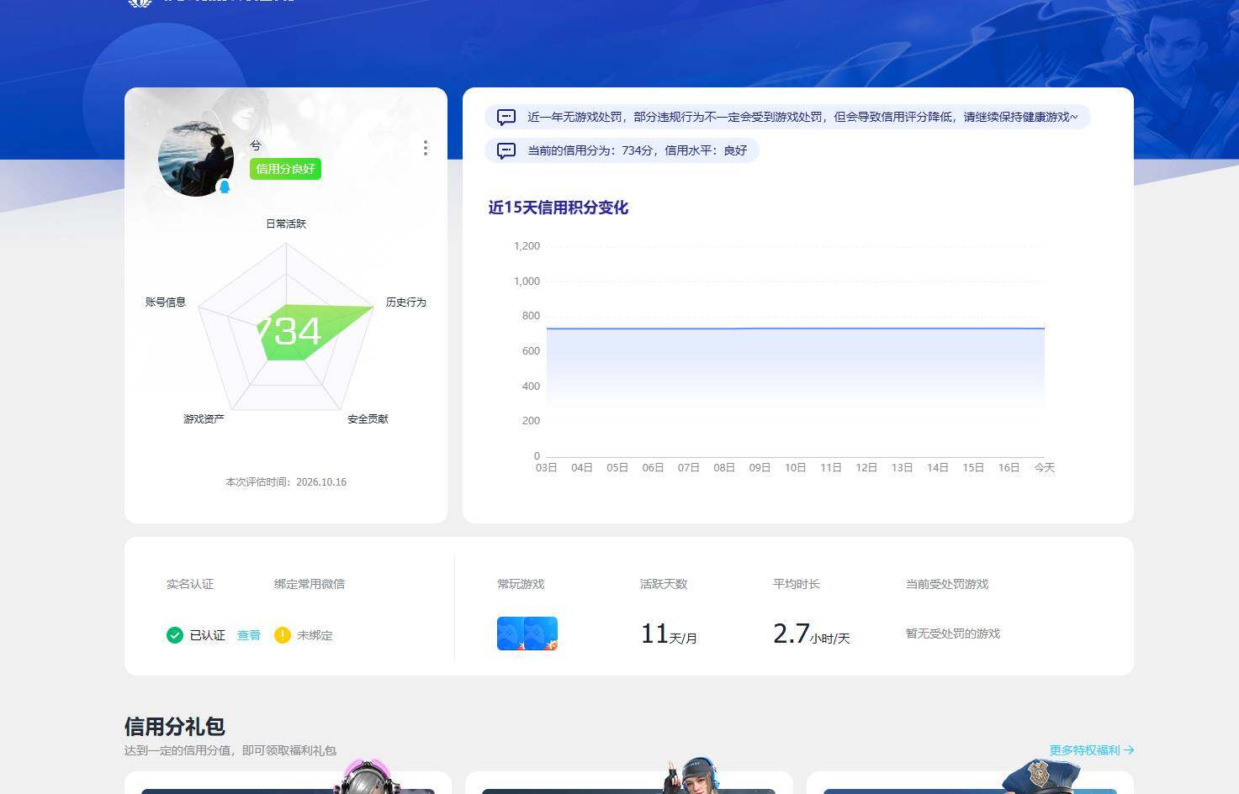The image size is (1239, 794).
Task: Select the 日常活跃 radar chart label
Action: coord(286,223)
